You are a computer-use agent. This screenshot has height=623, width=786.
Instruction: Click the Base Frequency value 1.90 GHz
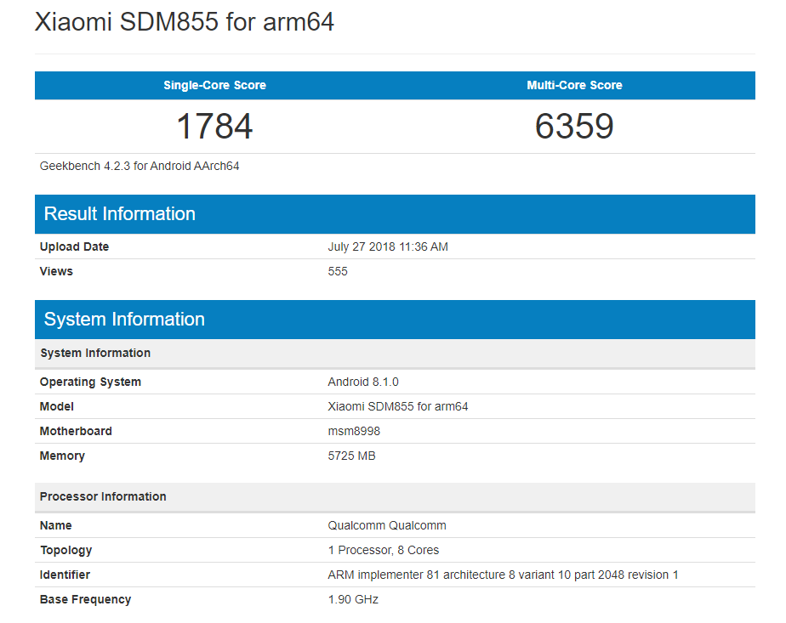pos(350,599)
